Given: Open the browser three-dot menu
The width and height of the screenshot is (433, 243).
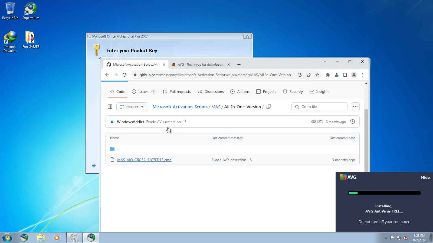Looking at the screenshot, I should [363, 75].
